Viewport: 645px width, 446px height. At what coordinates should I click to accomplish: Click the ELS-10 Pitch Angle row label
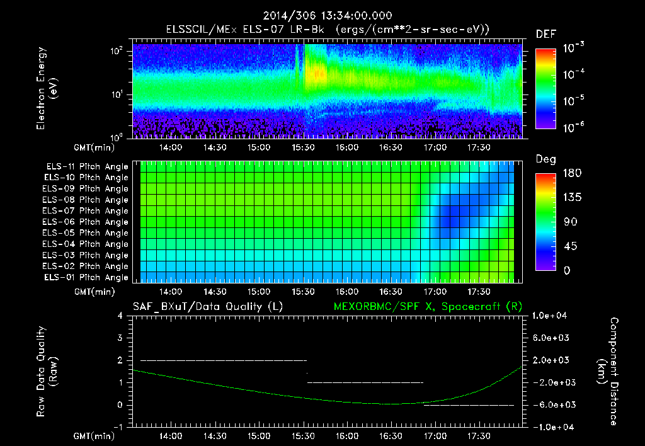86,178
